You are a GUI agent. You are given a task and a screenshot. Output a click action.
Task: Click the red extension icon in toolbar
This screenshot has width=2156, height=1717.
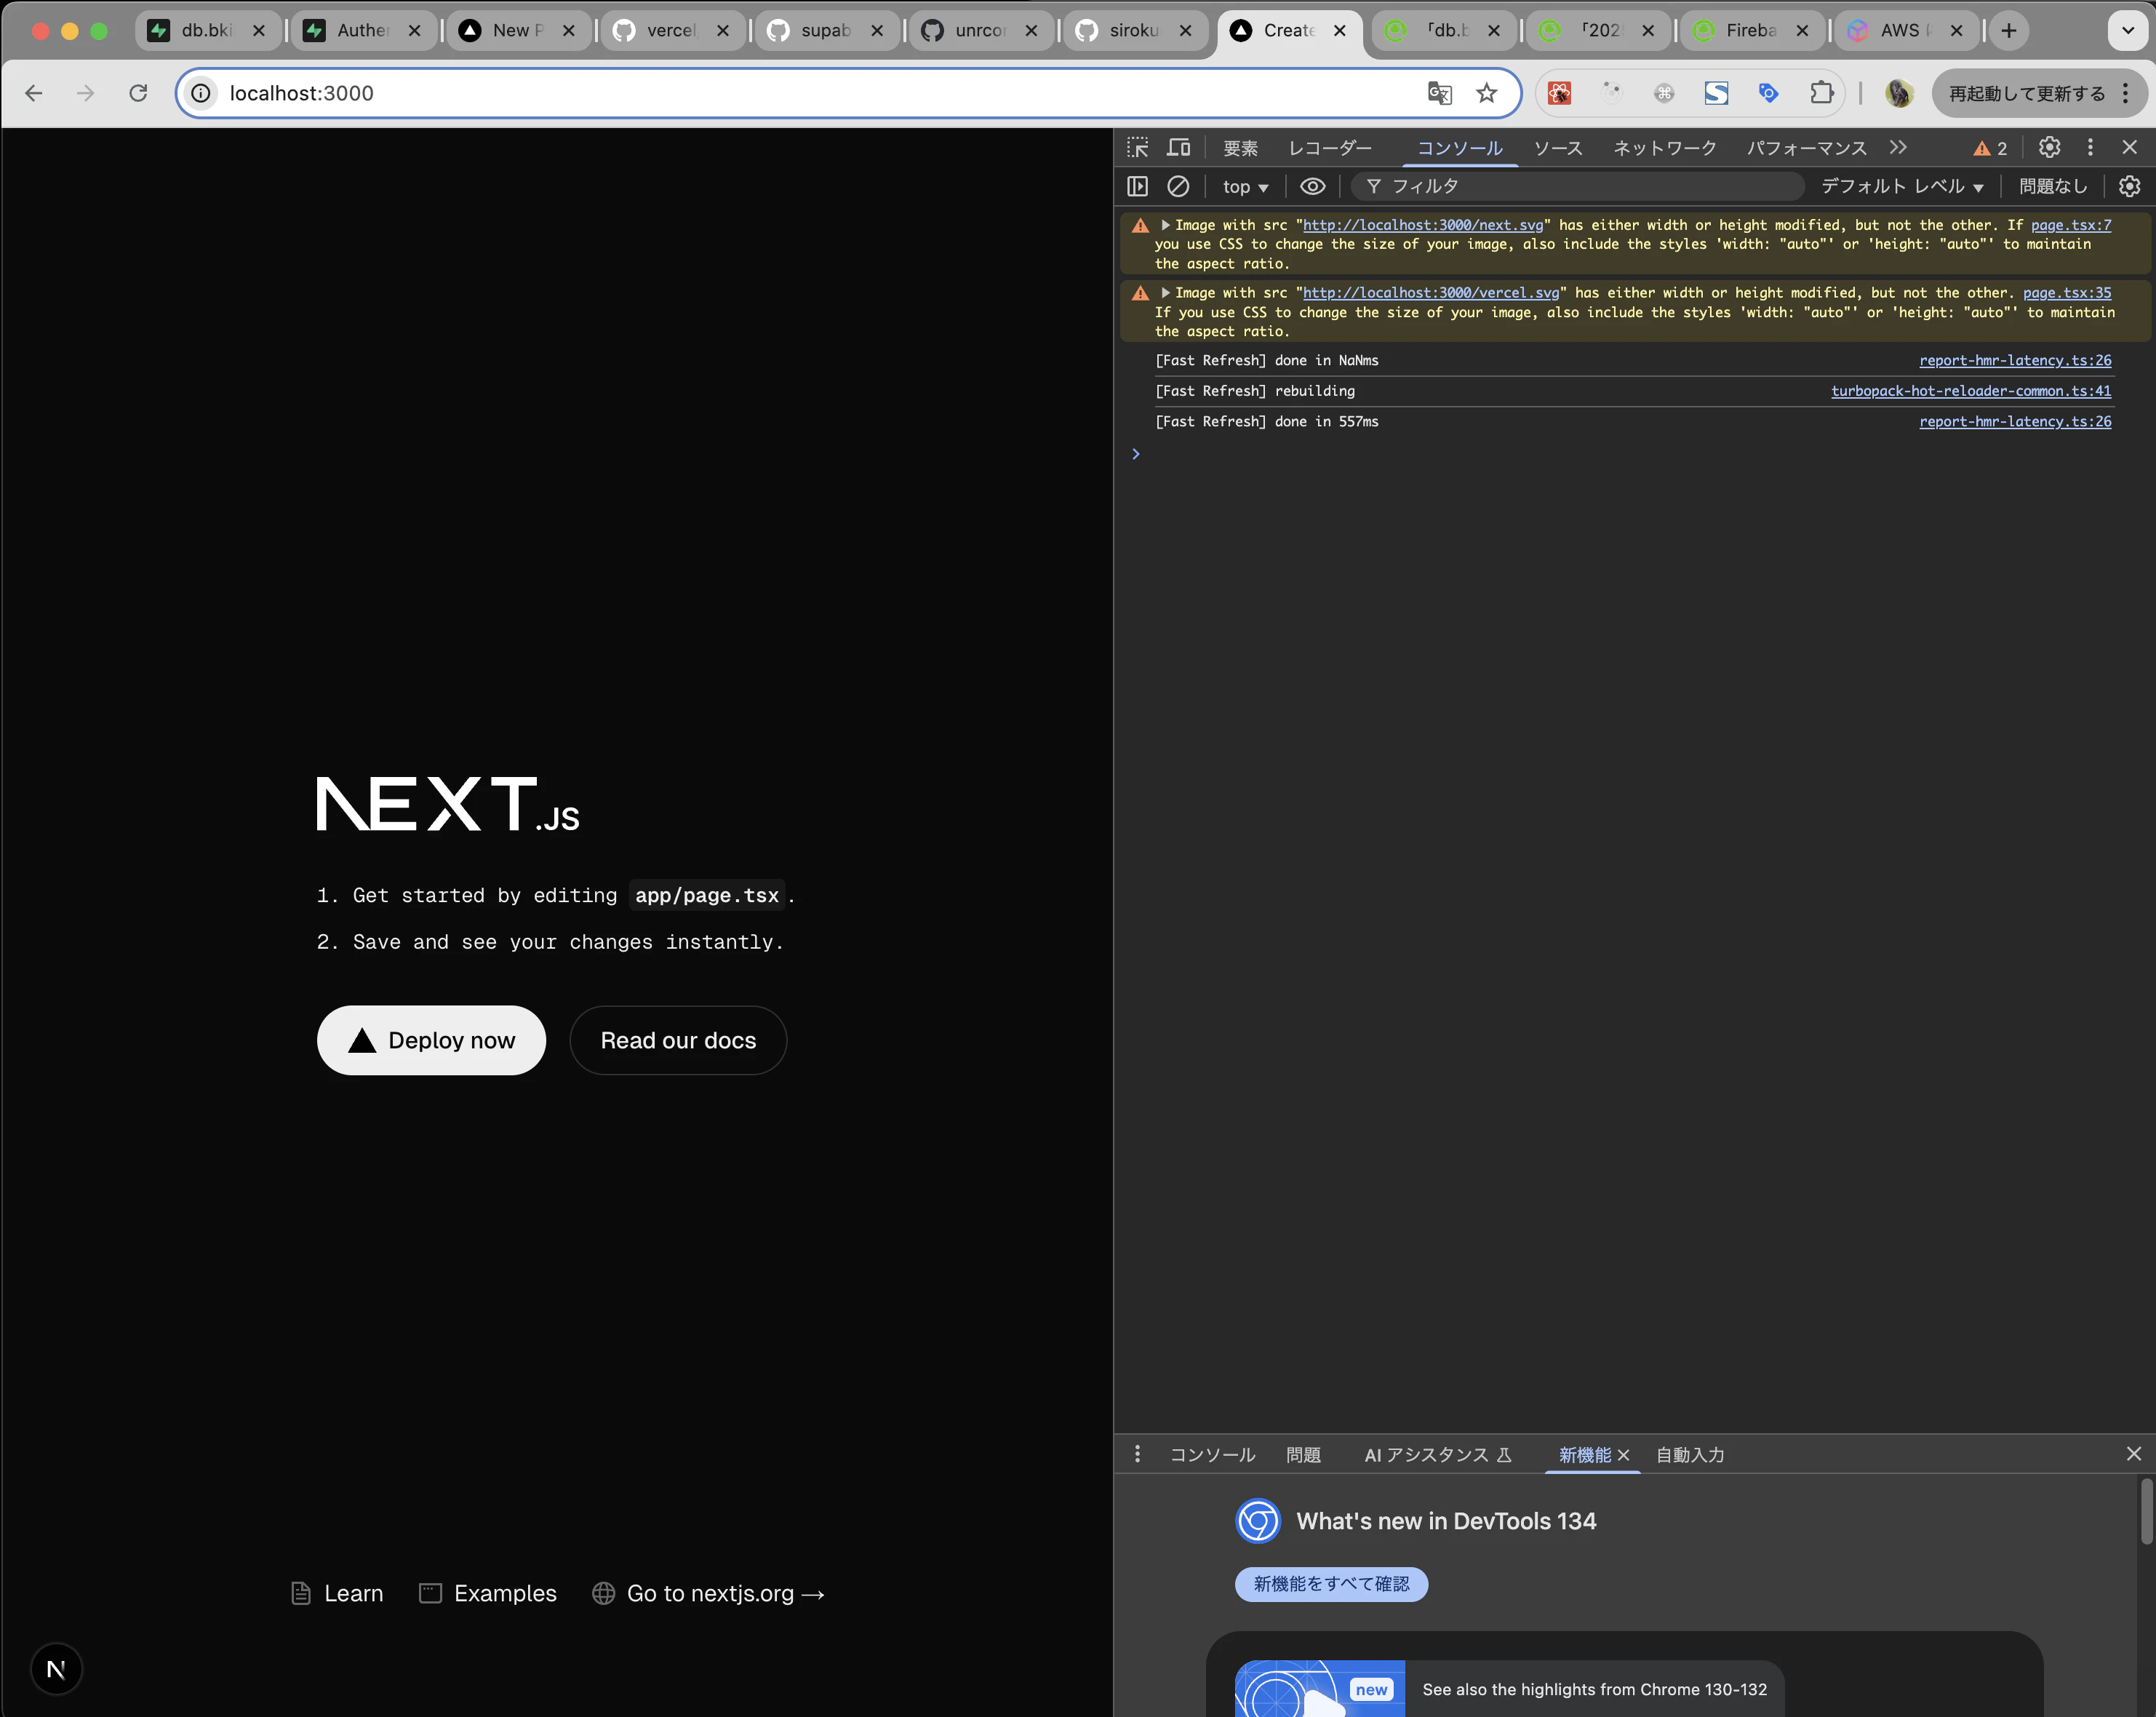pyautogui.click(x=1560, y=93)
